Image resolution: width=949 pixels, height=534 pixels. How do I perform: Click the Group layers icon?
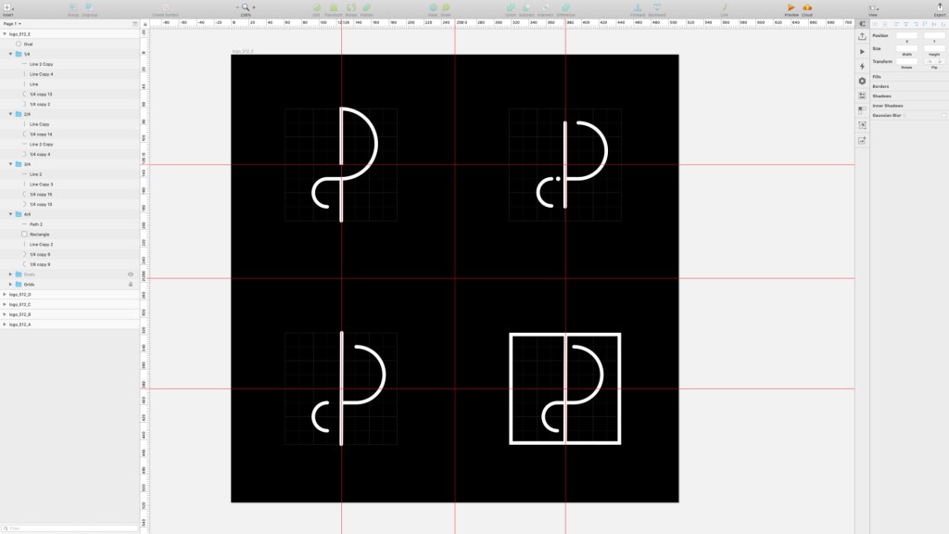(x=72, y=7)
